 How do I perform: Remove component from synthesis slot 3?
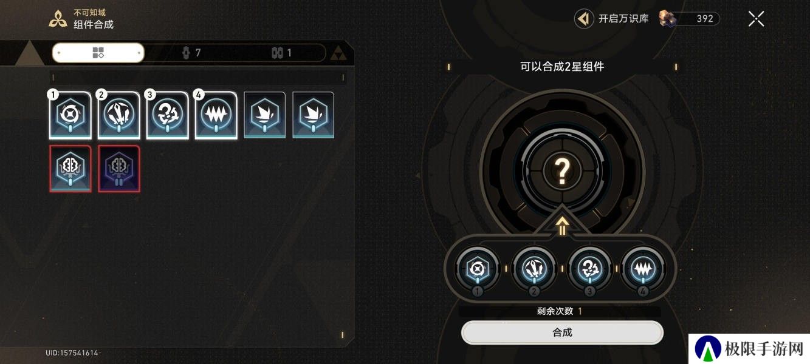[x=589, y=268]
